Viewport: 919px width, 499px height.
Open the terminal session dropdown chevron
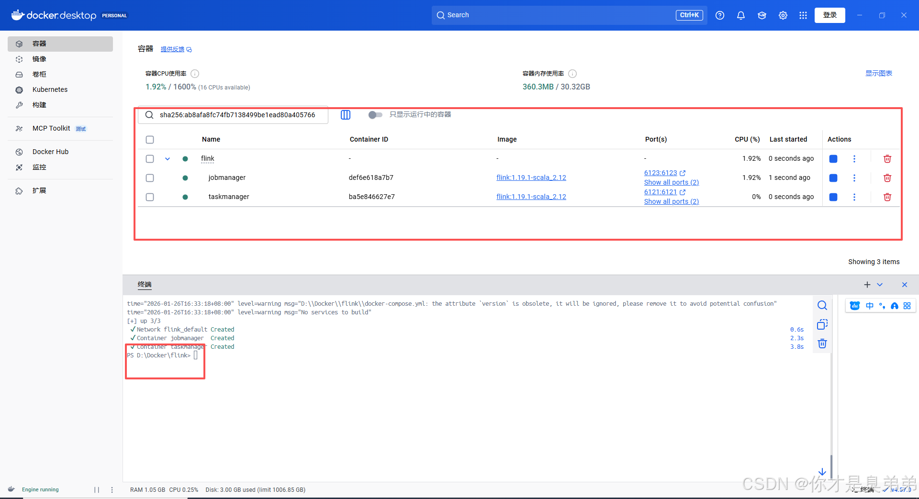tap(880, 285)
